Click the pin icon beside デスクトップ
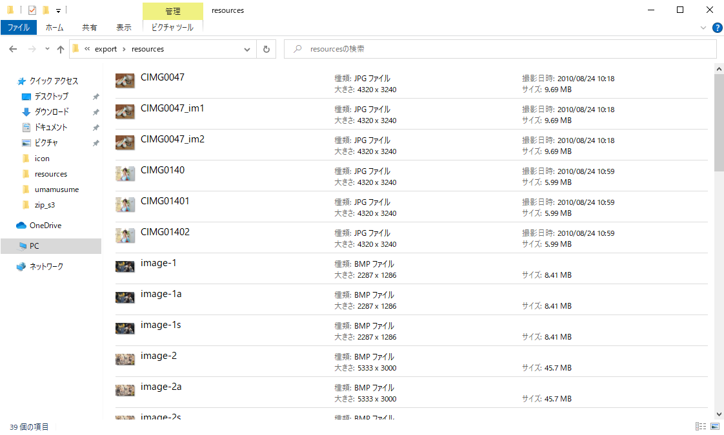Viewport: 724px width, 435px height. click(96, 97)
